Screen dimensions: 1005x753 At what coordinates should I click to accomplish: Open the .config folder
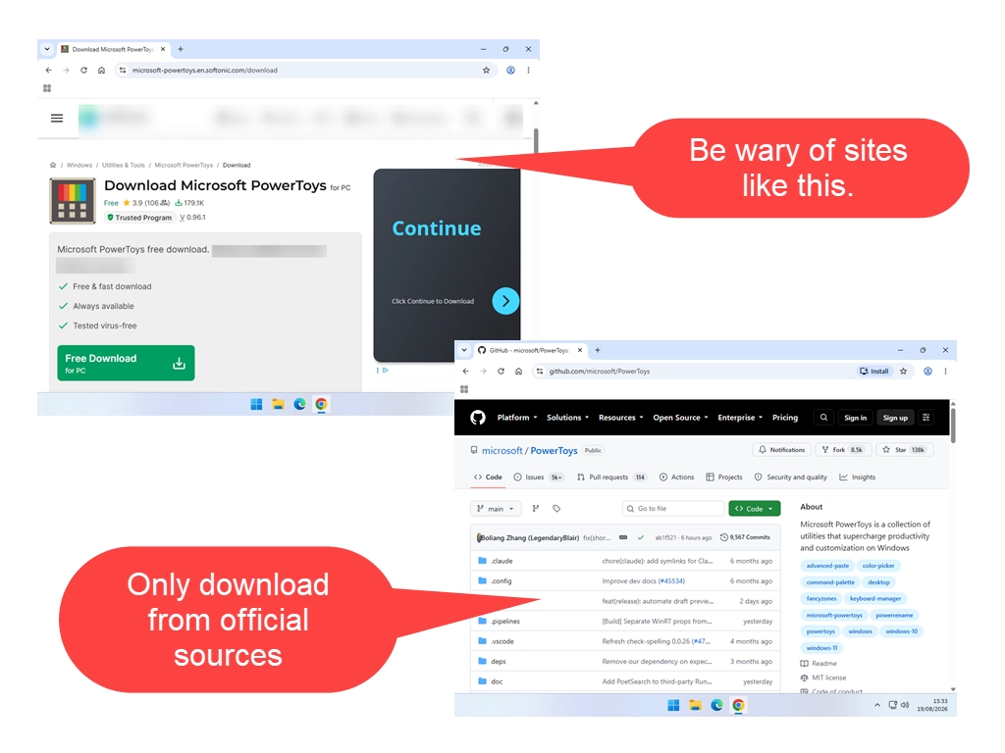click(x=502, y=581)
